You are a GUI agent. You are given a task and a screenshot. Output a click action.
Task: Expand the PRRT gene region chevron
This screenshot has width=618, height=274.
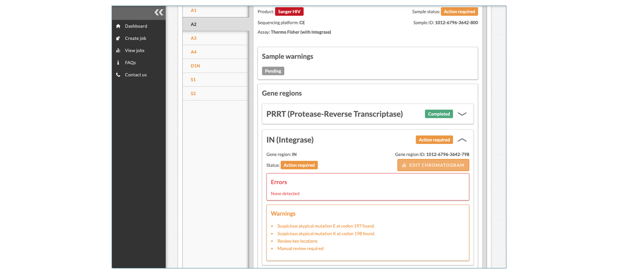click(462, 114)
